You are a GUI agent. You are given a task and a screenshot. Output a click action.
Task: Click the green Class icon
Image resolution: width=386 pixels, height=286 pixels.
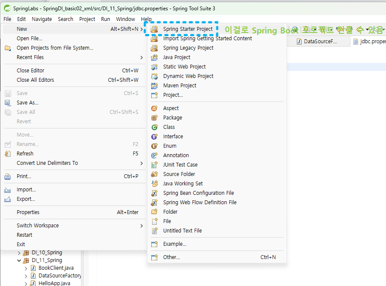coord(154,127)
